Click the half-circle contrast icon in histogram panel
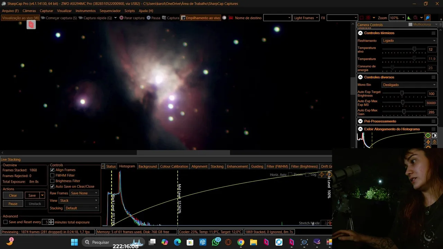The image size is (443, 249). [434, 136]
